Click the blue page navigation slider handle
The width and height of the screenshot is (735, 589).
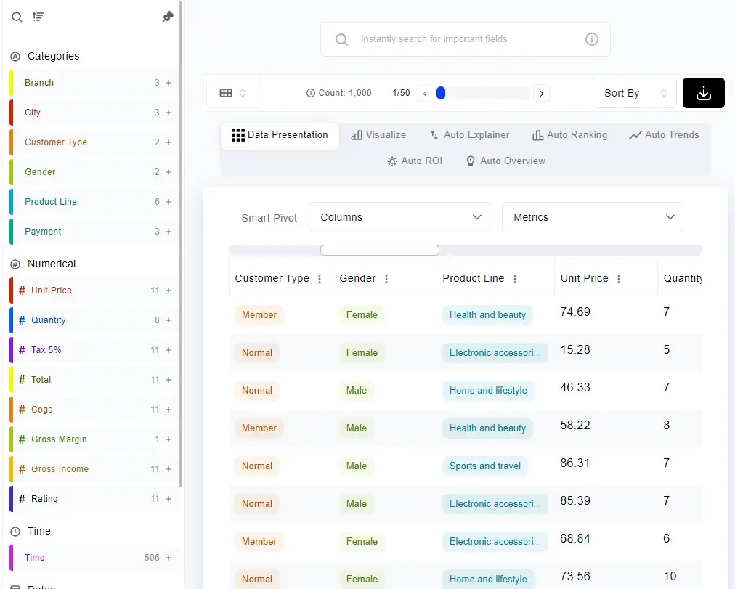click(x=439, y=93)
